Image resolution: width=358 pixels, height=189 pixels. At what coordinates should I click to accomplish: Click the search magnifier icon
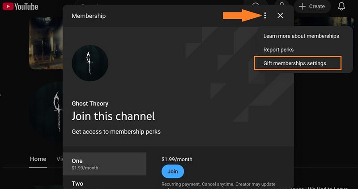pyautogui.click(x=256, y=5)
